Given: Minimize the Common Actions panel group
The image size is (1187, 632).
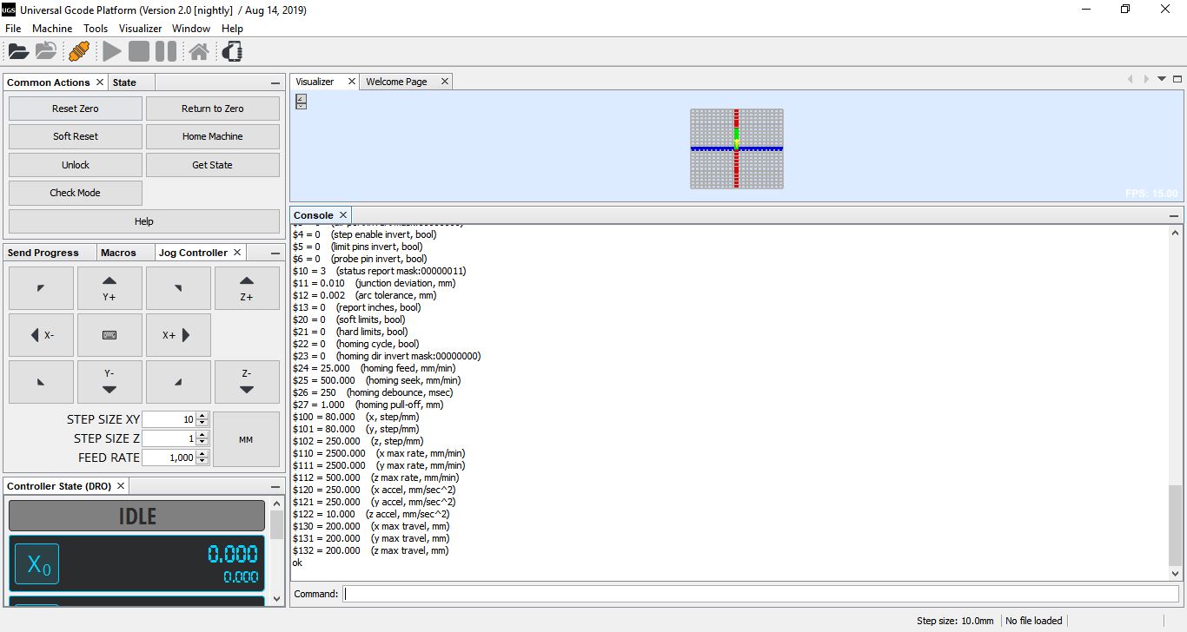Looking at the screenshot, I should click(x=275, y=83).
